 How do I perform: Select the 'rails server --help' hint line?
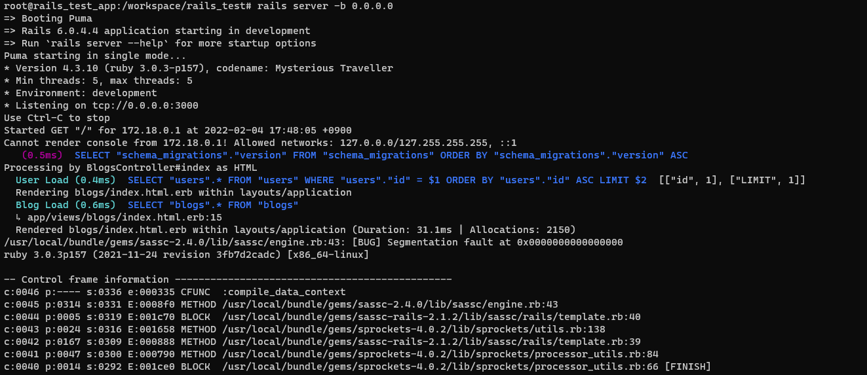160,43
